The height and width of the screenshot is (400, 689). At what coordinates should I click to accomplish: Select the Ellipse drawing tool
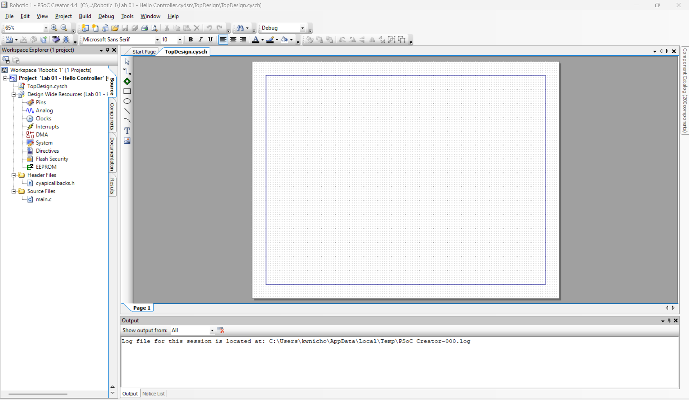[127, 101]
